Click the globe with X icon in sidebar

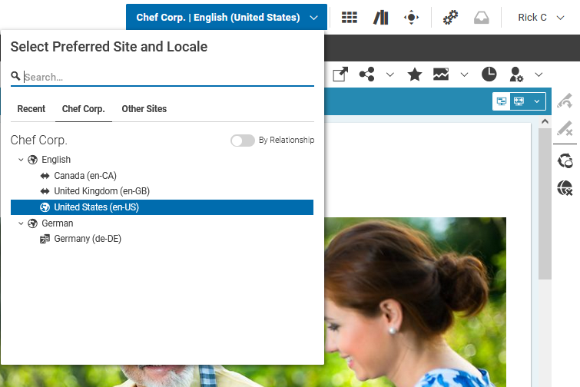point(565,188)
